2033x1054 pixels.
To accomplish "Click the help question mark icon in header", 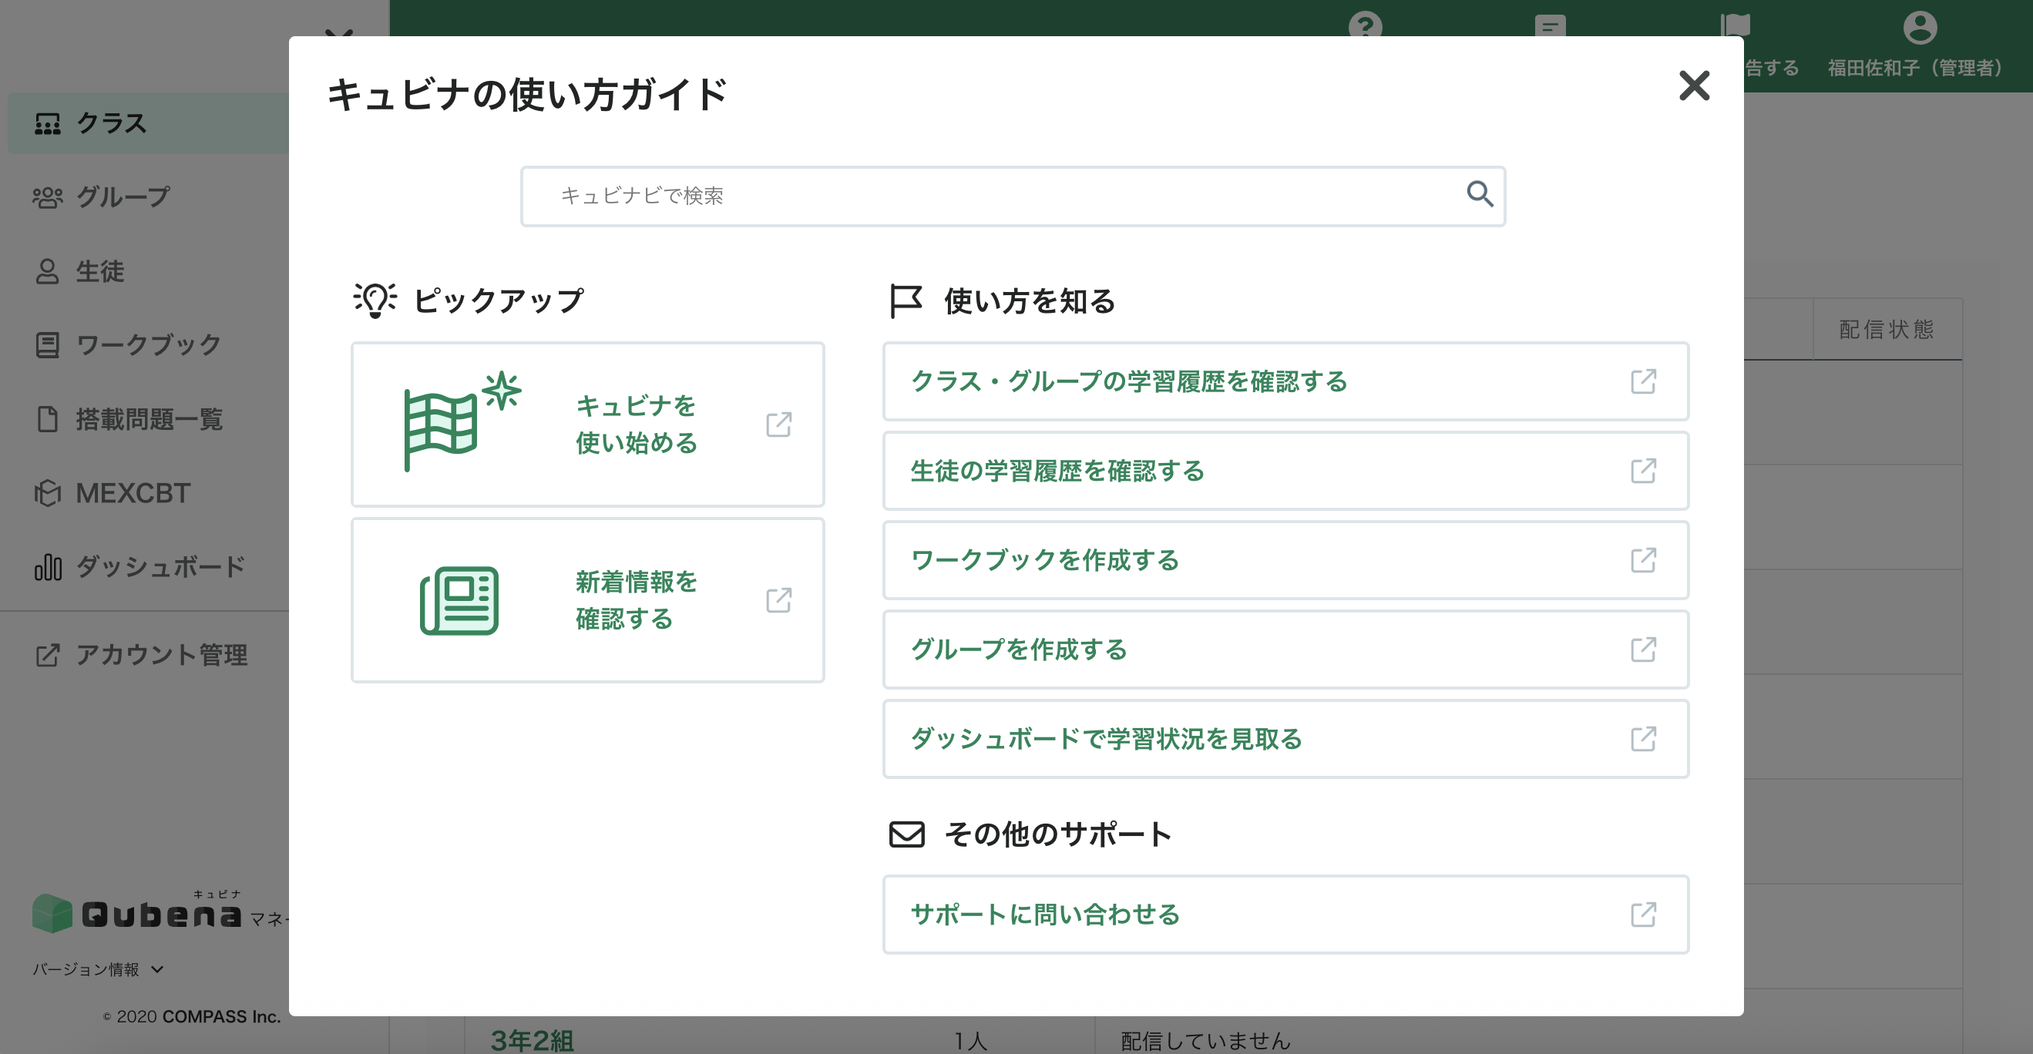I will point(1366,25).
